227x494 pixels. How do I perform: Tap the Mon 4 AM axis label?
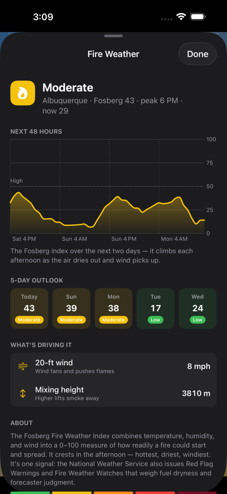[174, 239]
